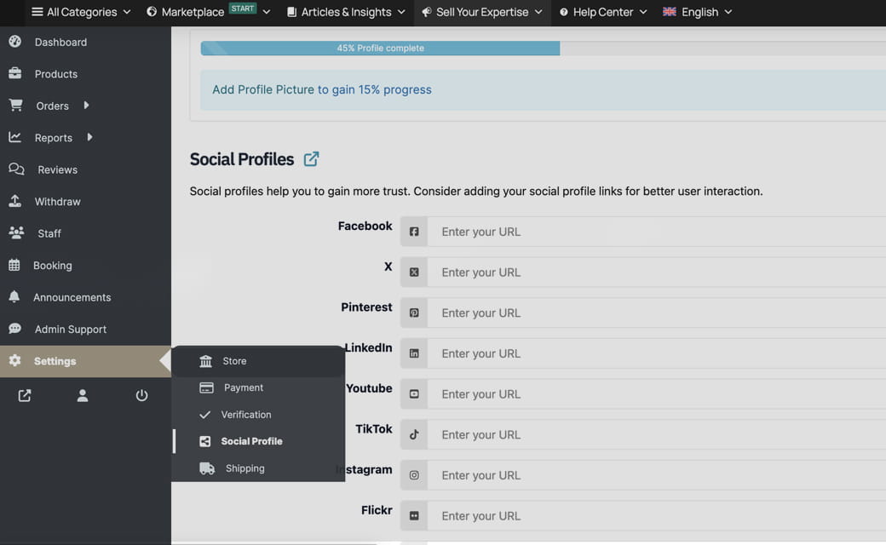Click the 45% profile complete progress bar
The height and width of the screenshot is (545, 886).
click(x=379, y=49)
